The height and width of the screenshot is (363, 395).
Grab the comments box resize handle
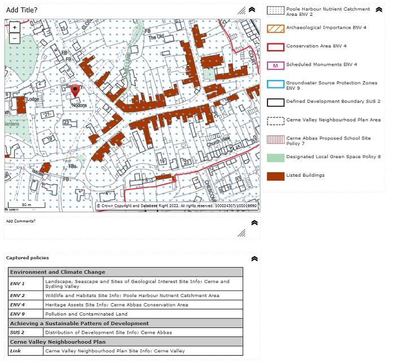(242, 233)
